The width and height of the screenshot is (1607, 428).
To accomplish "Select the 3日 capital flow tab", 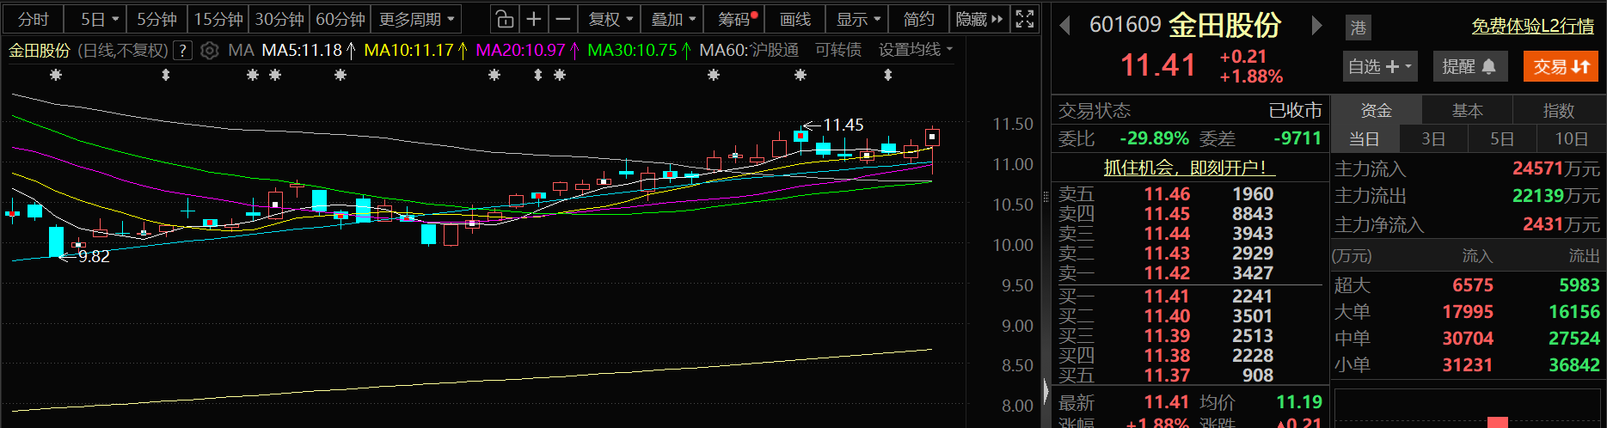I will [1432, 138].
